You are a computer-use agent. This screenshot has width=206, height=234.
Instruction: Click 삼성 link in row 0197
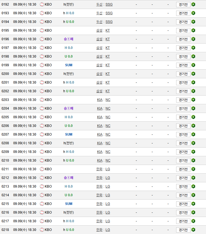tap(99, 48)
